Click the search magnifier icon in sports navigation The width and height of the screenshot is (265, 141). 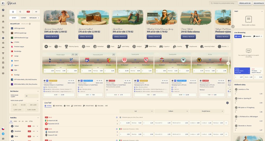click(x=20, y=12)
